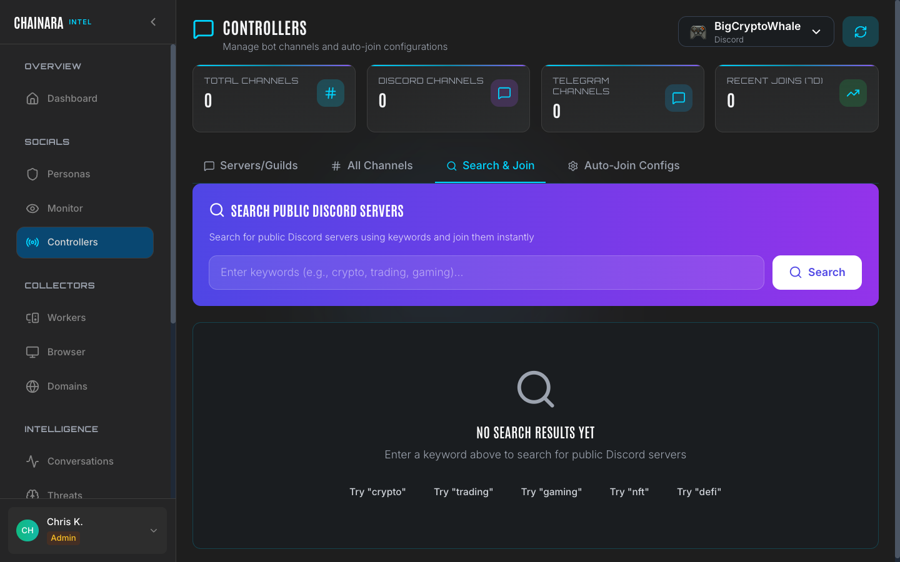Click the Browser monitor icon

pos(32,352)
